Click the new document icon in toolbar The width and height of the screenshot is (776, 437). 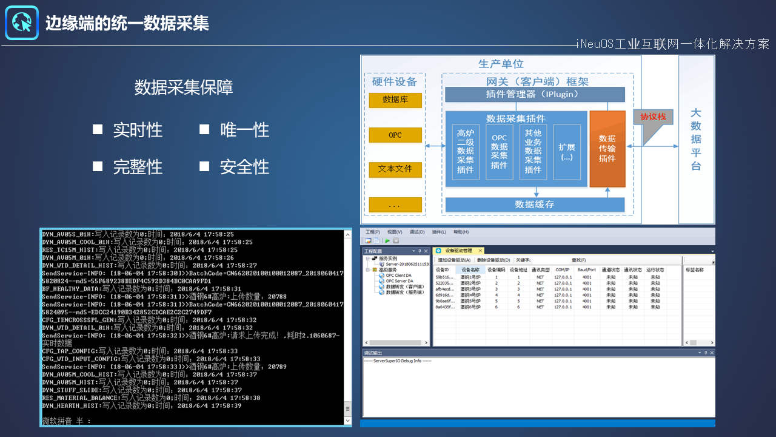(376, 241)
